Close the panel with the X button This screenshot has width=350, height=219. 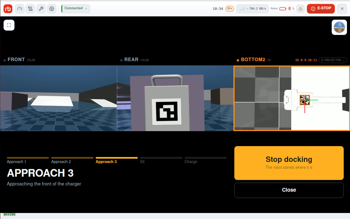[342, 9]
